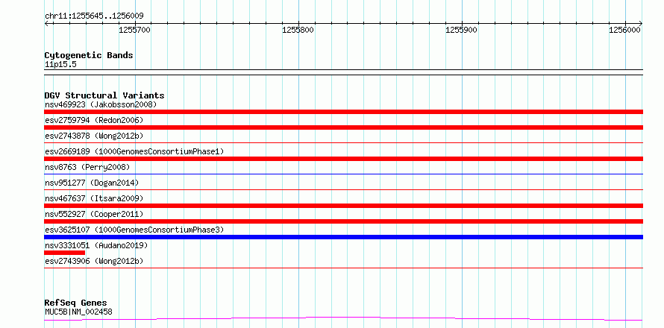
Task: Click the 1255700 ruler position label
Action: coord(134,30)
